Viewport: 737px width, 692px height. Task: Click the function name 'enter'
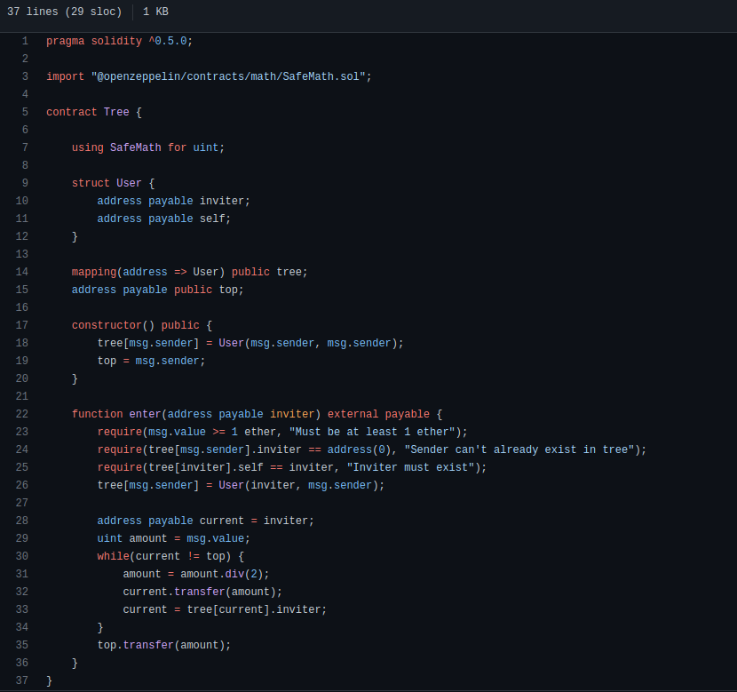point(145,414)
